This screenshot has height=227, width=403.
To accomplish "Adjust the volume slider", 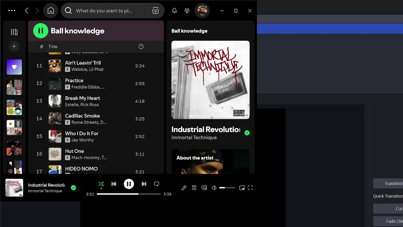I will [x=227, y=188].
